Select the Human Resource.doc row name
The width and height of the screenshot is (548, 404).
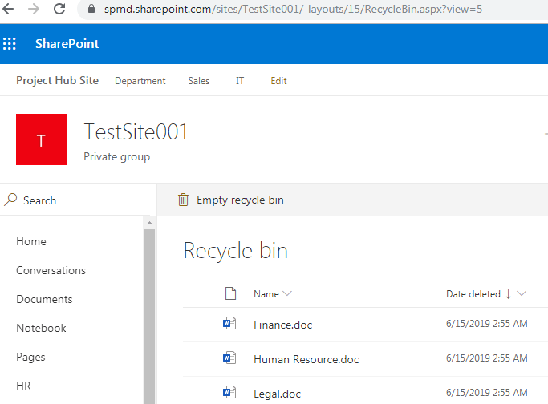[x=306, y=359]
